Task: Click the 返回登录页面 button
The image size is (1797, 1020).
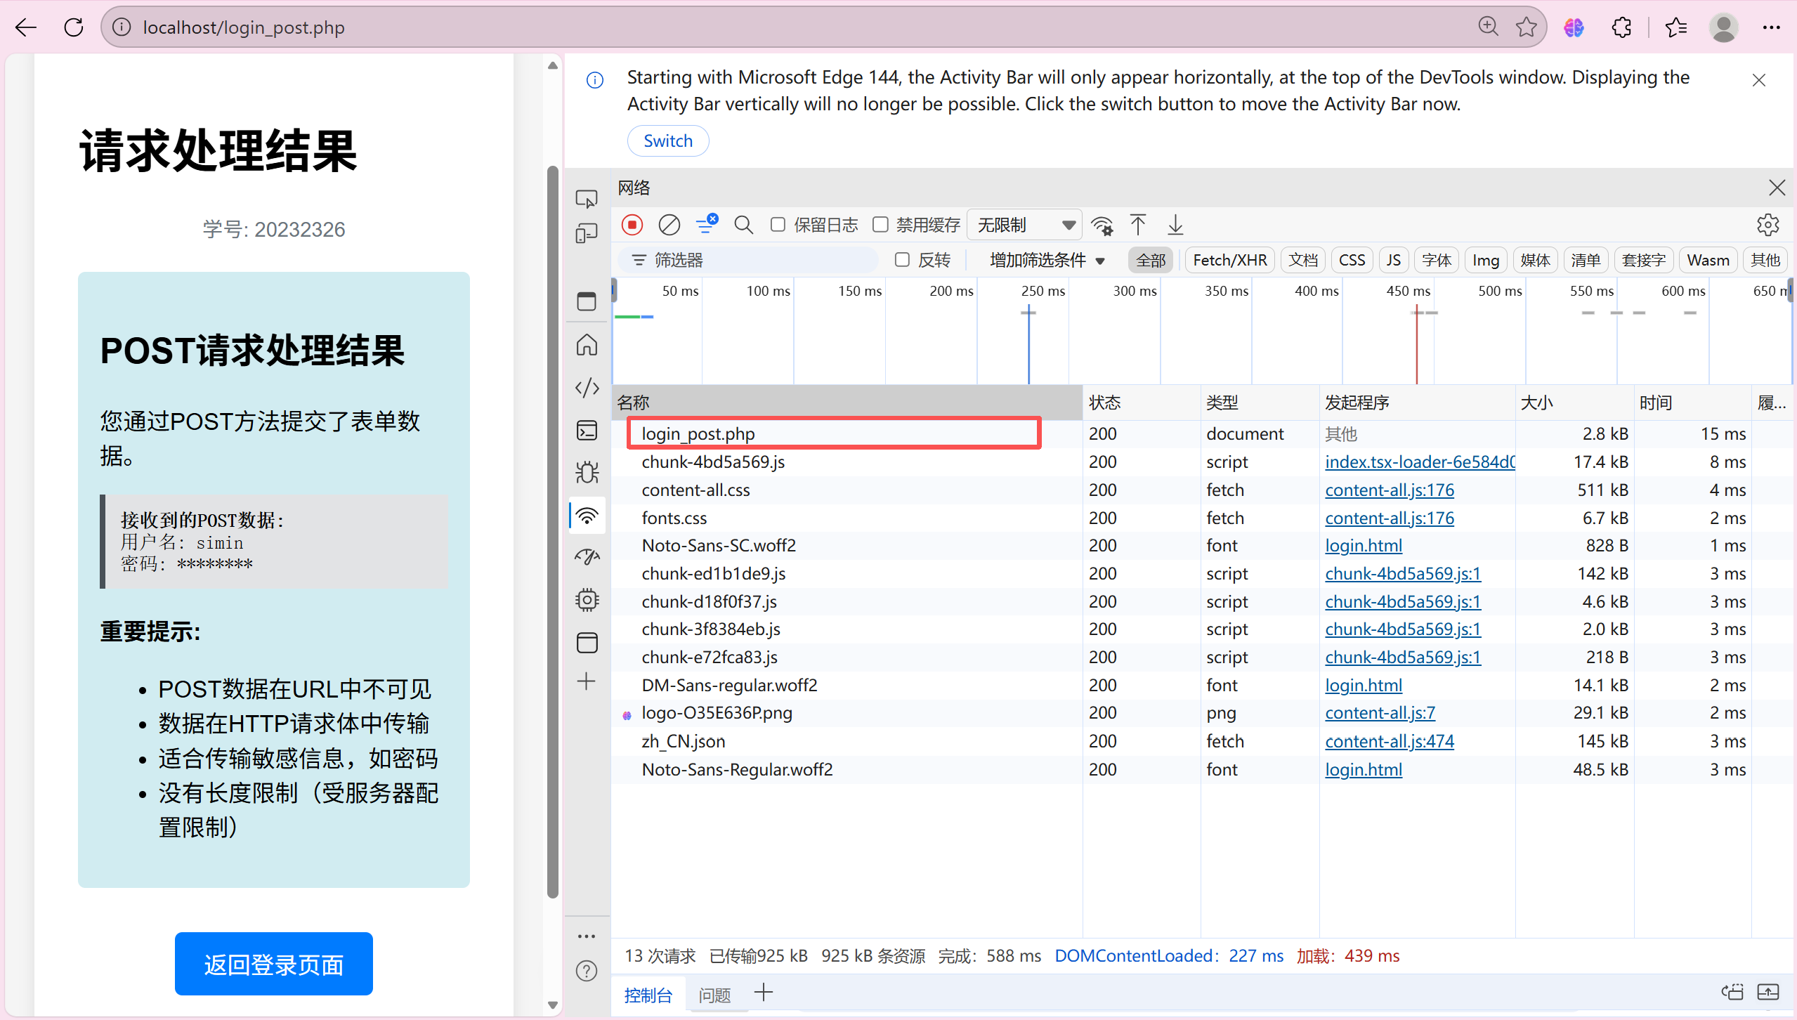Action: pyautogui.click(x=273, y=964)
